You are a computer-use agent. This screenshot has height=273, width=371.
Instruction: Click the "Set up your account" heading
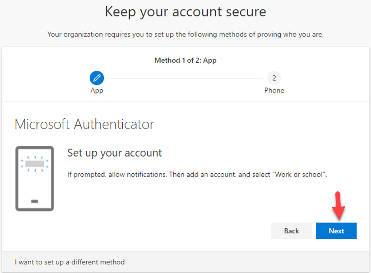(x=114, y=153)
